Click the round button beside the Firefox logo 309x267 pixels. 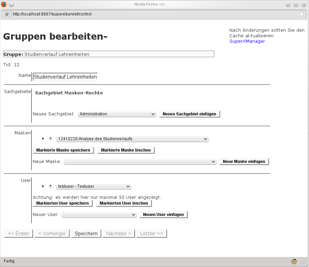pyautogui.click(x=12, y=4)
